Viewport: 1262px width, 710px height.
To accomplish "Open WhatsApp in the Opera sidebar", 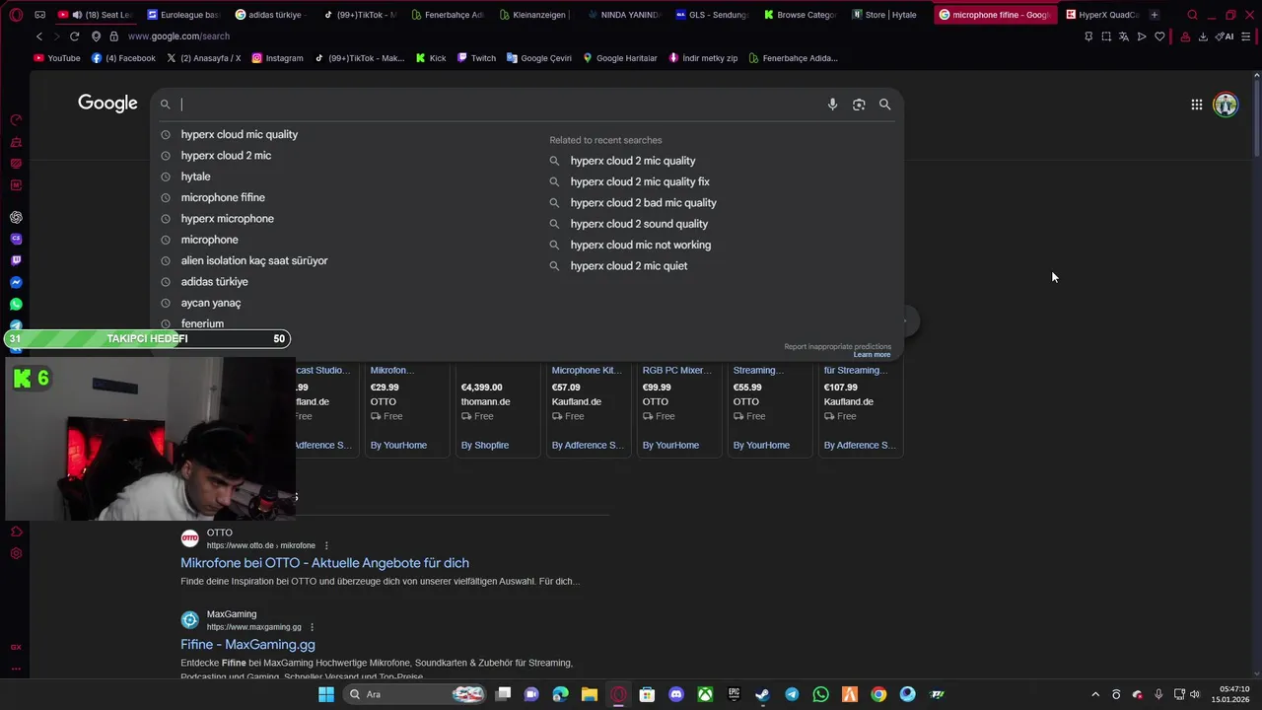I will point(16,304).
